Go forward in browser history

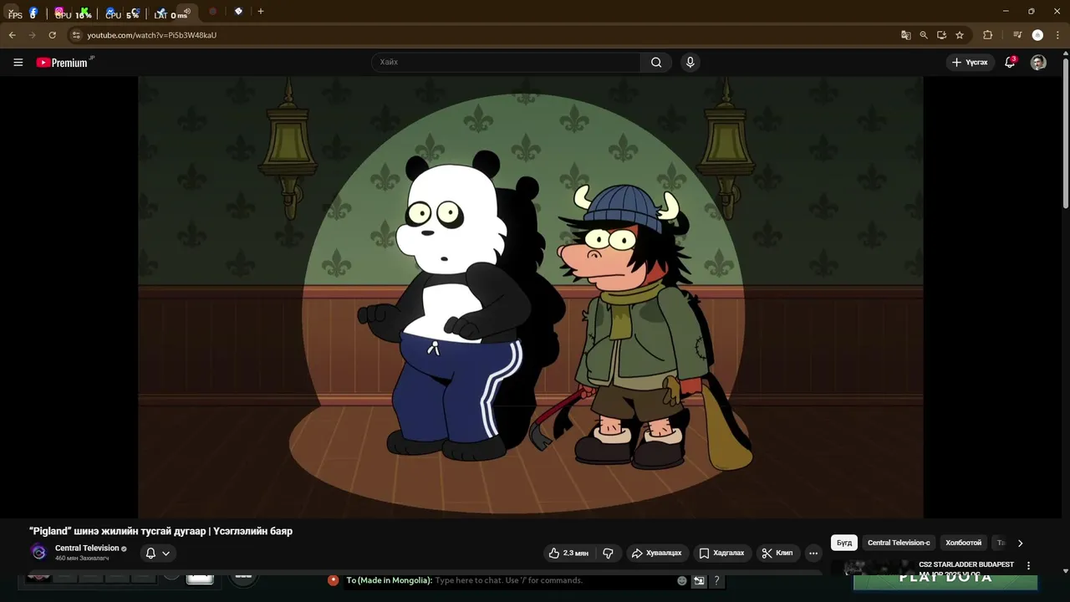pos(32,35)
